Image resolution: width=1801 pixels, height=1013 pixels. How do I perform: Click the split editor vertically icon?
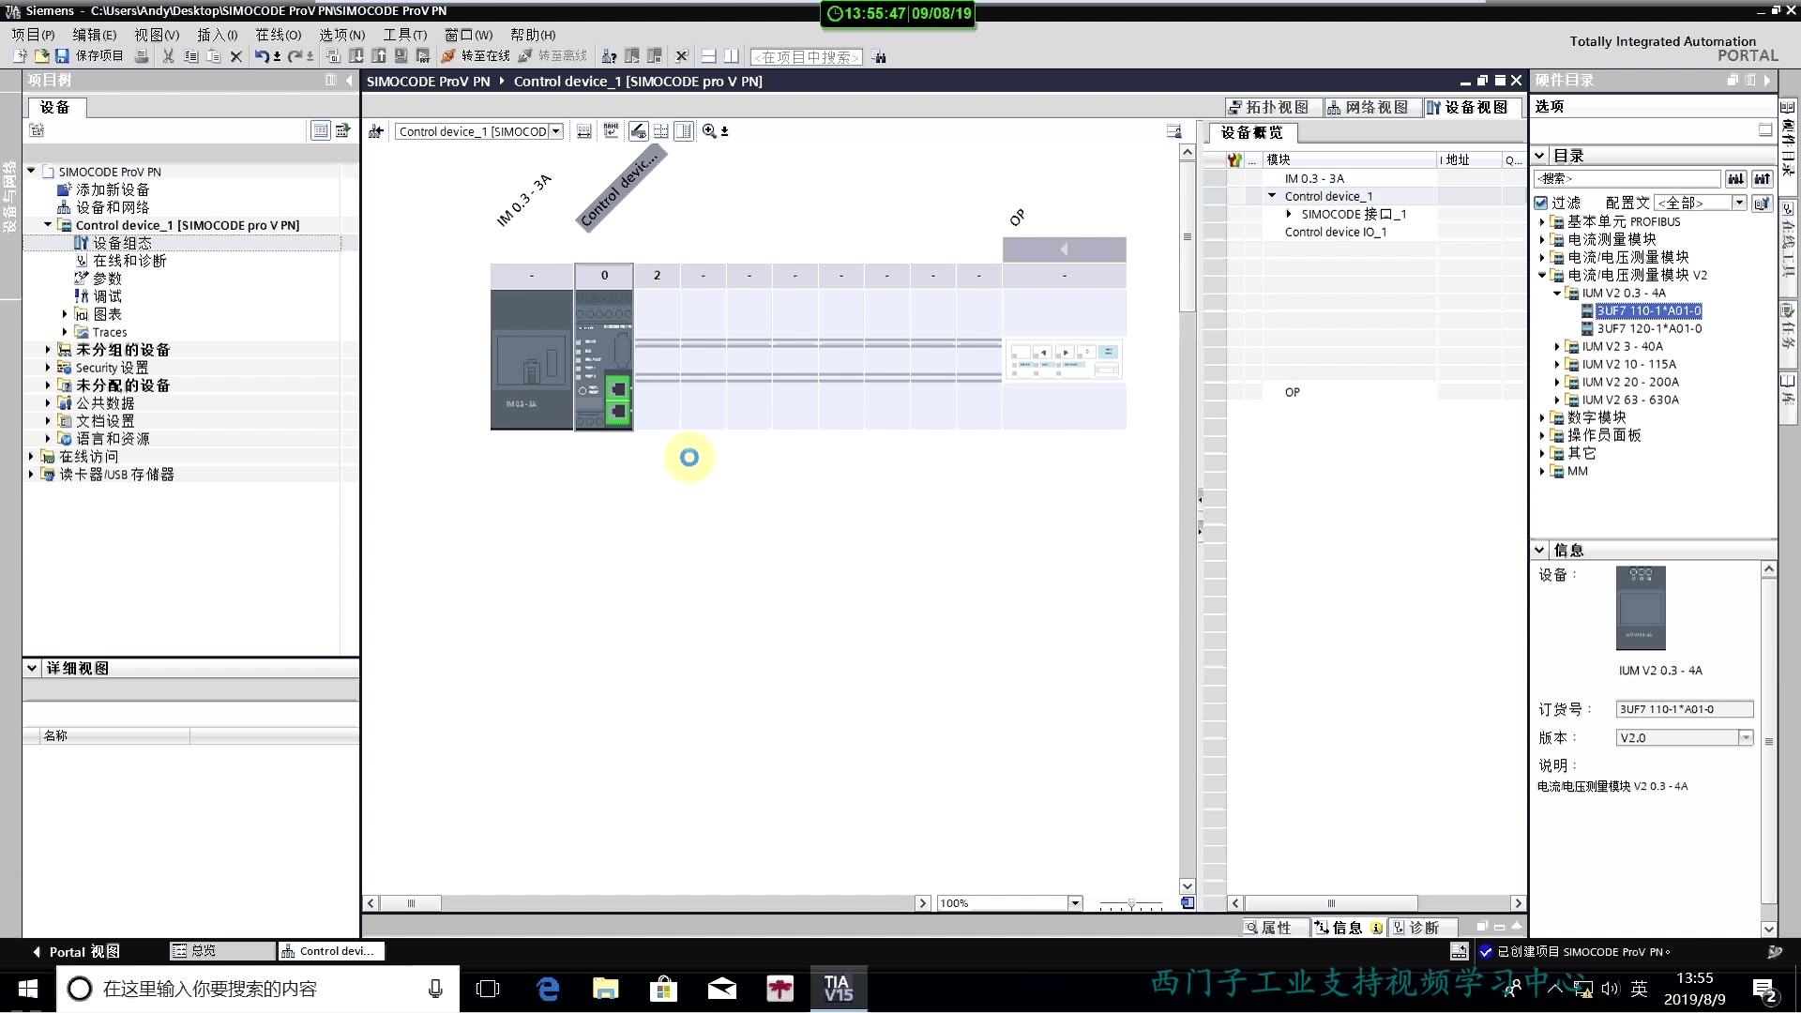[x=732, y=56]
